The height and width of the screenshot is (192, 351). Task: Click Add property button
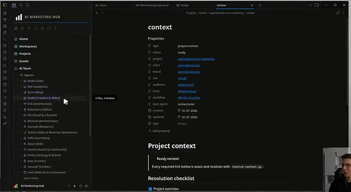[x=159, y=131]
